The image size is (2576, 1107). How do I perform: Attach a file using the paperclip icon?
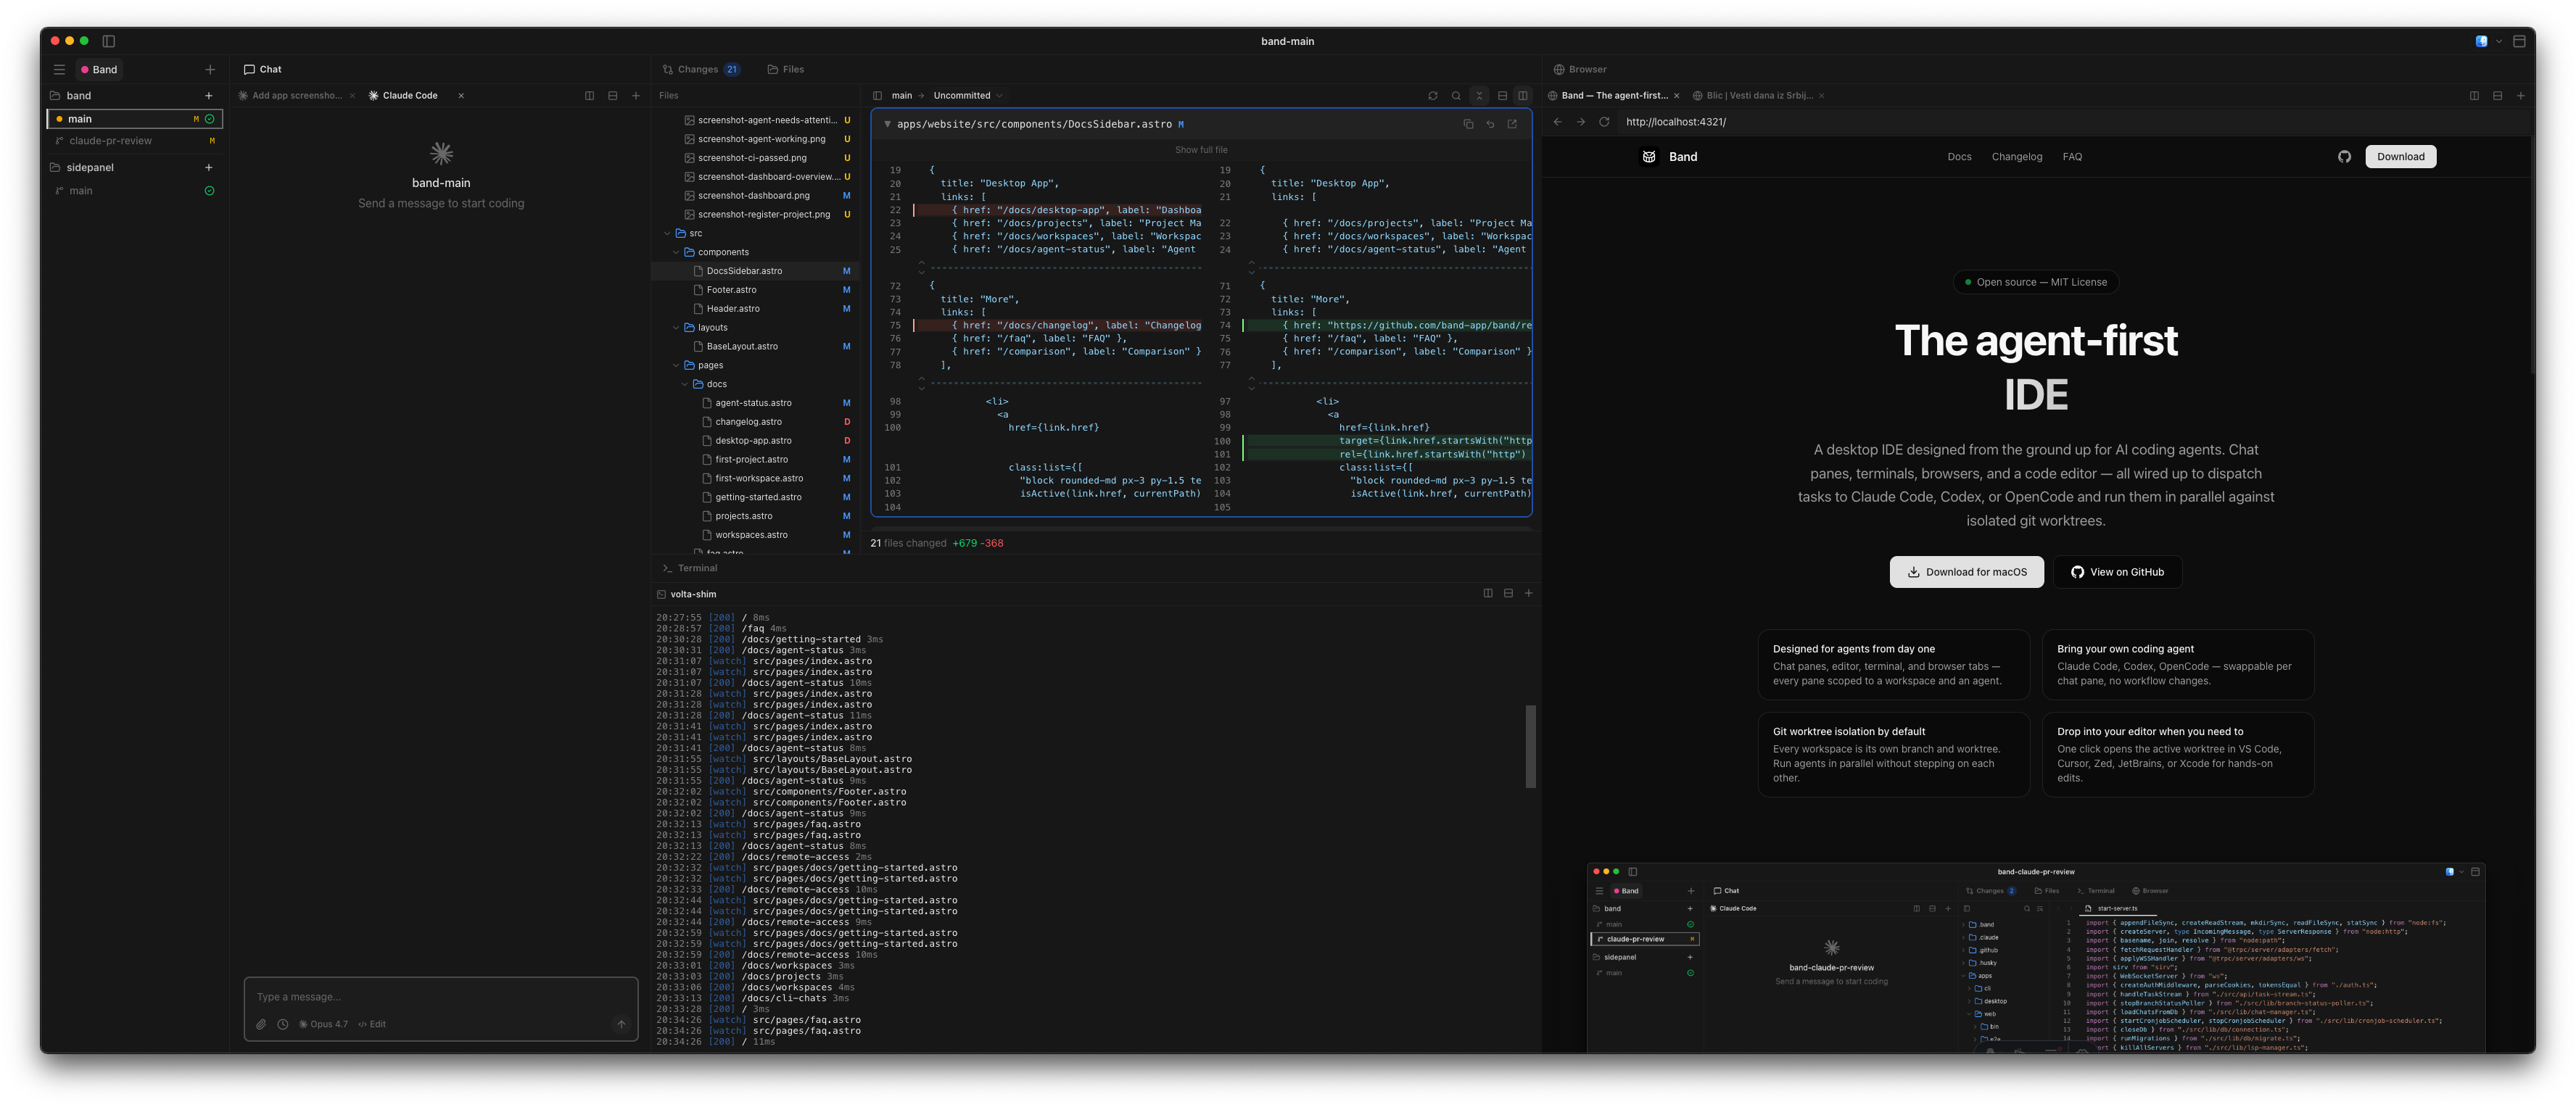[261, 1024]
